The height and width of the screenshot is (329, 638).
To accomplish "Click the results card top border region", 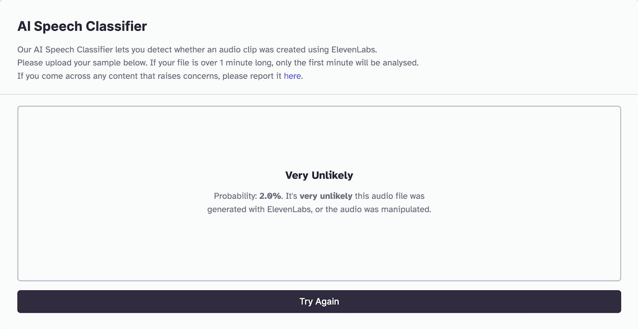I will (x=319, y=107).
